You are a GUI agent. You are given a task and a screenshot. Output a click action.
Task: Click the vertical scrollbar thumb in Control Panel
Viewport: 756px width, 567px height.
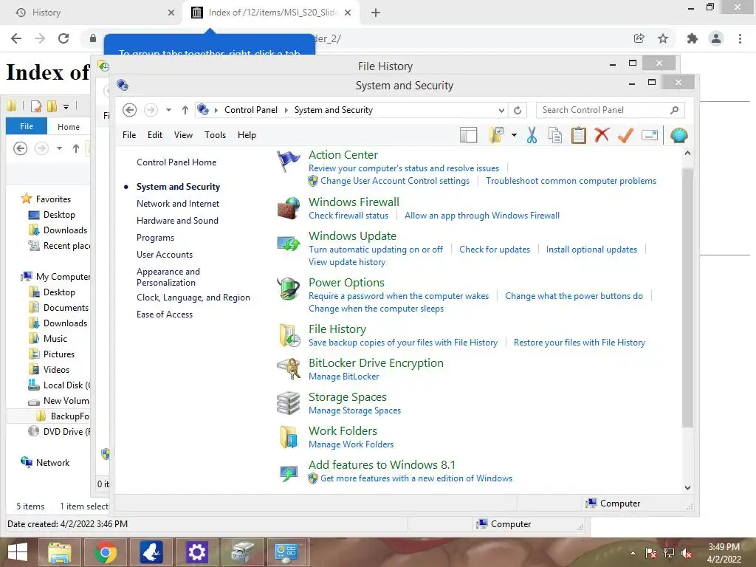click(687, 298)
